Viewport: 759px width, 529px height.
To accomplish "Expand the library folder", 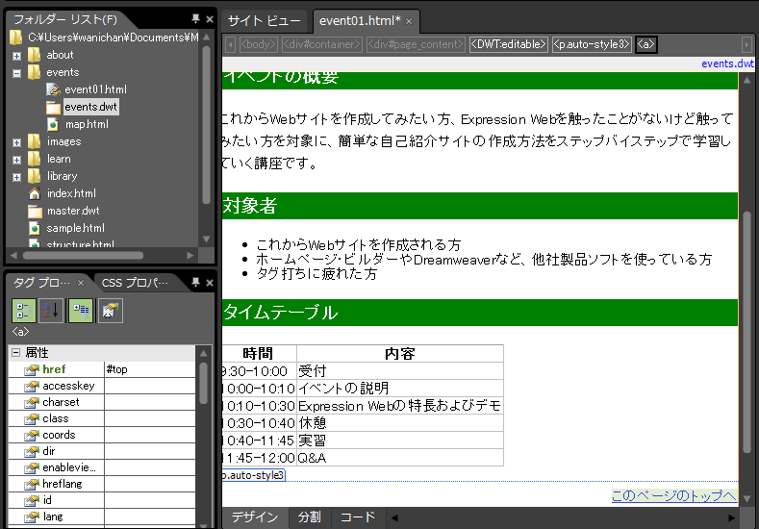I will (17, 177).
